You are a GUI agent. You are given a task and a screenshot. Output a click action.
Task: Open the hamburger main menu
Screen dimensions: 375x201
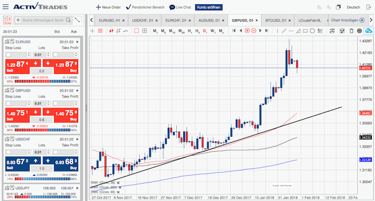5,6
